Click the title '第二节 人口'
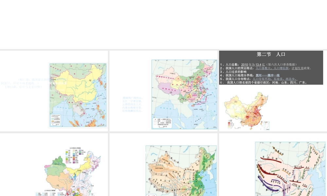327x196 pixels. [x=271, y=54]
